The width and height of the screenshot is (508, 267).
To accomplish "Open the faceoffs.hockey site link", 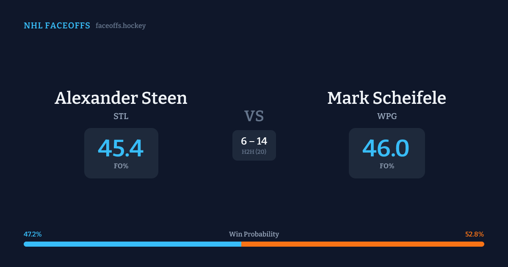I will click(121, 26).
